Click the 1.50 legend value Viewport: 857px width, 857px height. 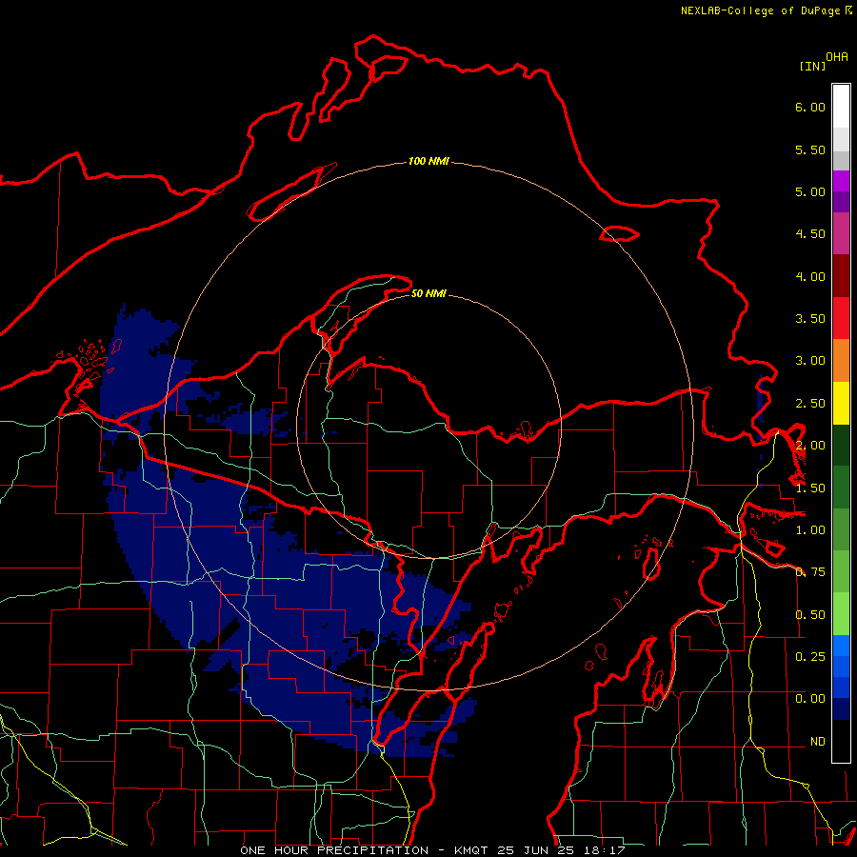click(x=810, y=488)
